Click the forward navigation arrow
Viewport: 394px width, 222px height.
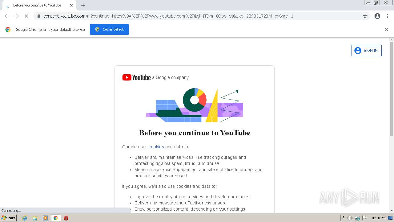pyautogui.click(x=17, y=16)
